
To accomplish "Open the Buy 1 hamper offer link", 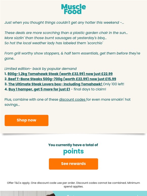I will tap(39, 89).
